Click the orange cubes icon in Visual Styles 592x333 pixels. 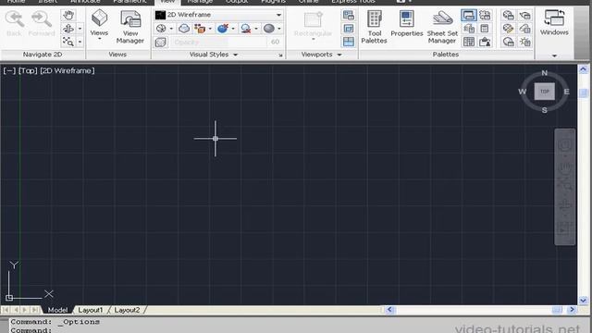[x=200, y=29]
